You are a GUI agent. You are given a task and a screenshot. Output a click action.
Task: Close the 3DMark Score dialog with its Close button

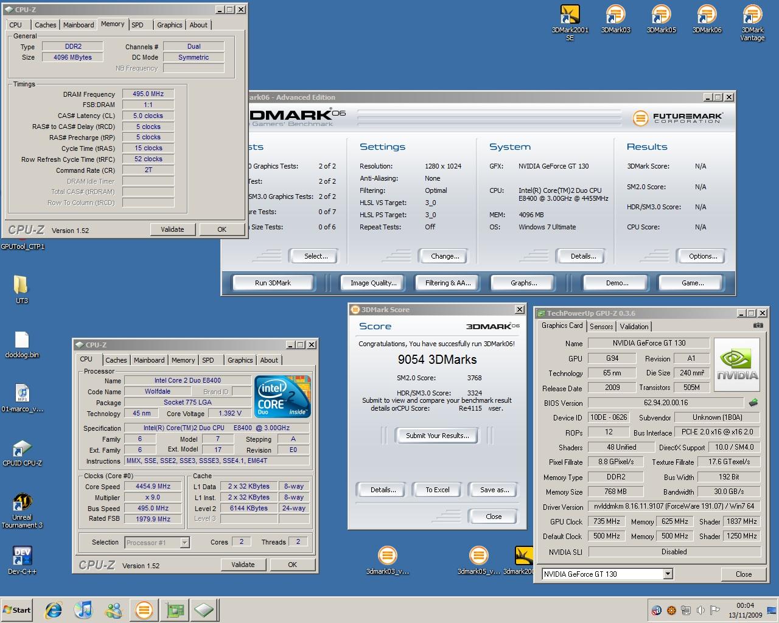click(x=494, y=517)
